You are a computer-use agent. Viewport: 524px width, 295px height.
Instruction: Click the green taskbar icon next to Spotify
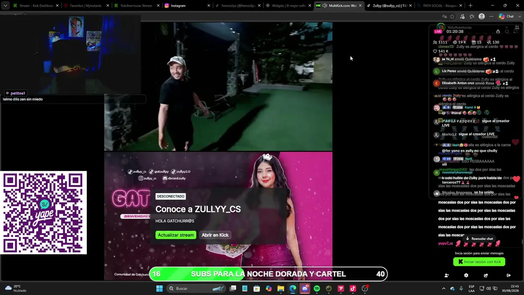[x=329, y=288]
